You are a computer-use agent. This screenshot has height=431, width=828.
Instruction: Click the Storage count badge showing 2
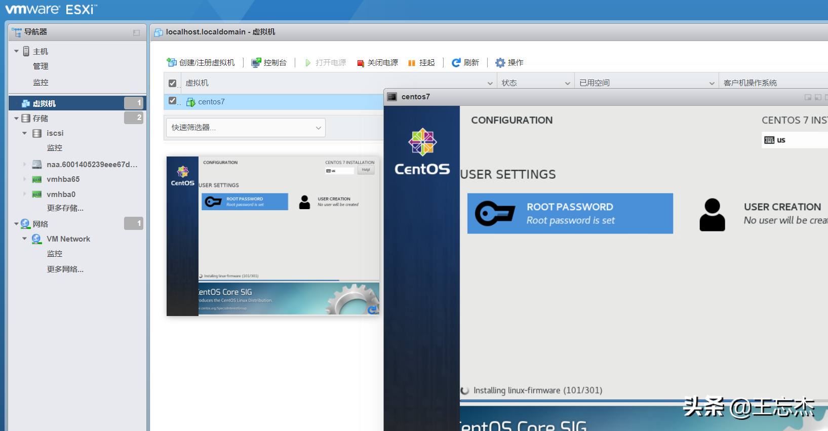134,117
